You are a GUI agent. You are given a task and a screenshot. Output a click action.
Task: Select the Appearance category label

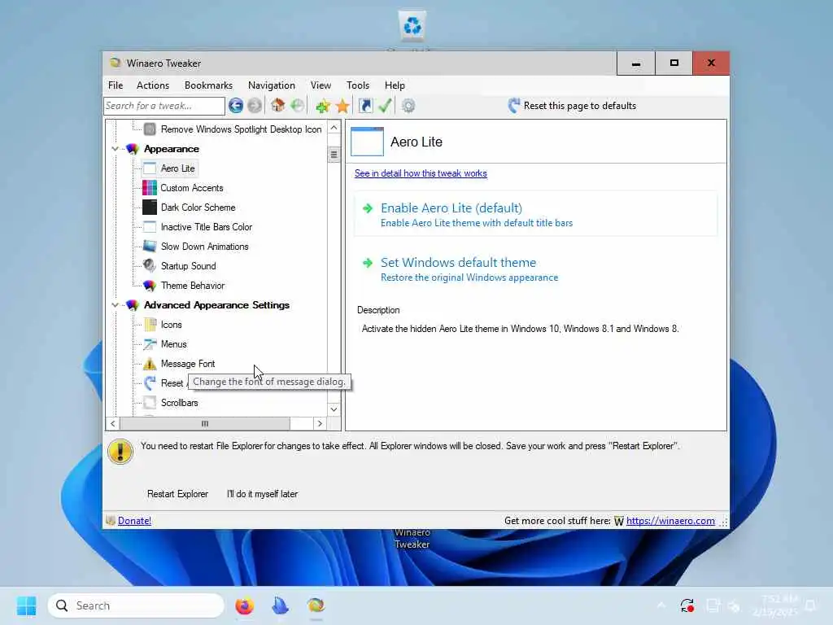click(x=171, y=150)
